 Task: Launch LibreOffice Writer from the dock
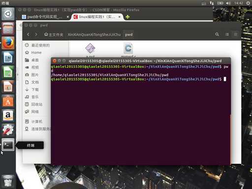point(8,58)
